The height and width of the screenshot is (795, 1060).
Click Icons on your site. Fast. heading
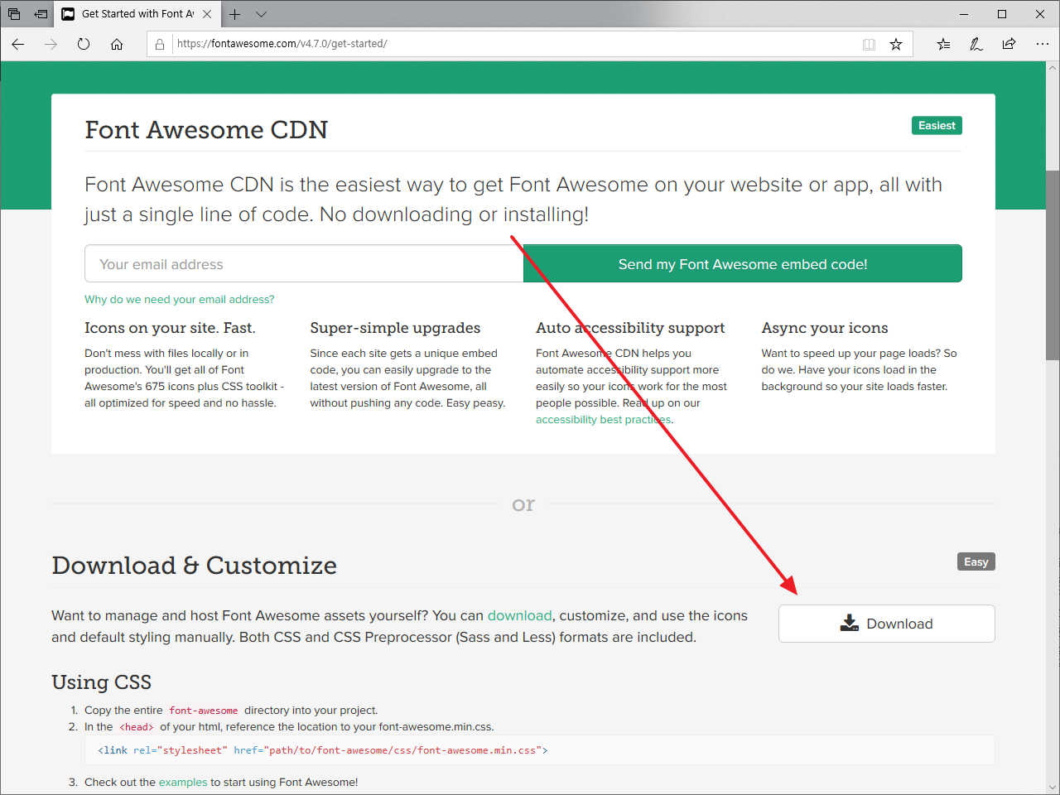tap(170, 328)
